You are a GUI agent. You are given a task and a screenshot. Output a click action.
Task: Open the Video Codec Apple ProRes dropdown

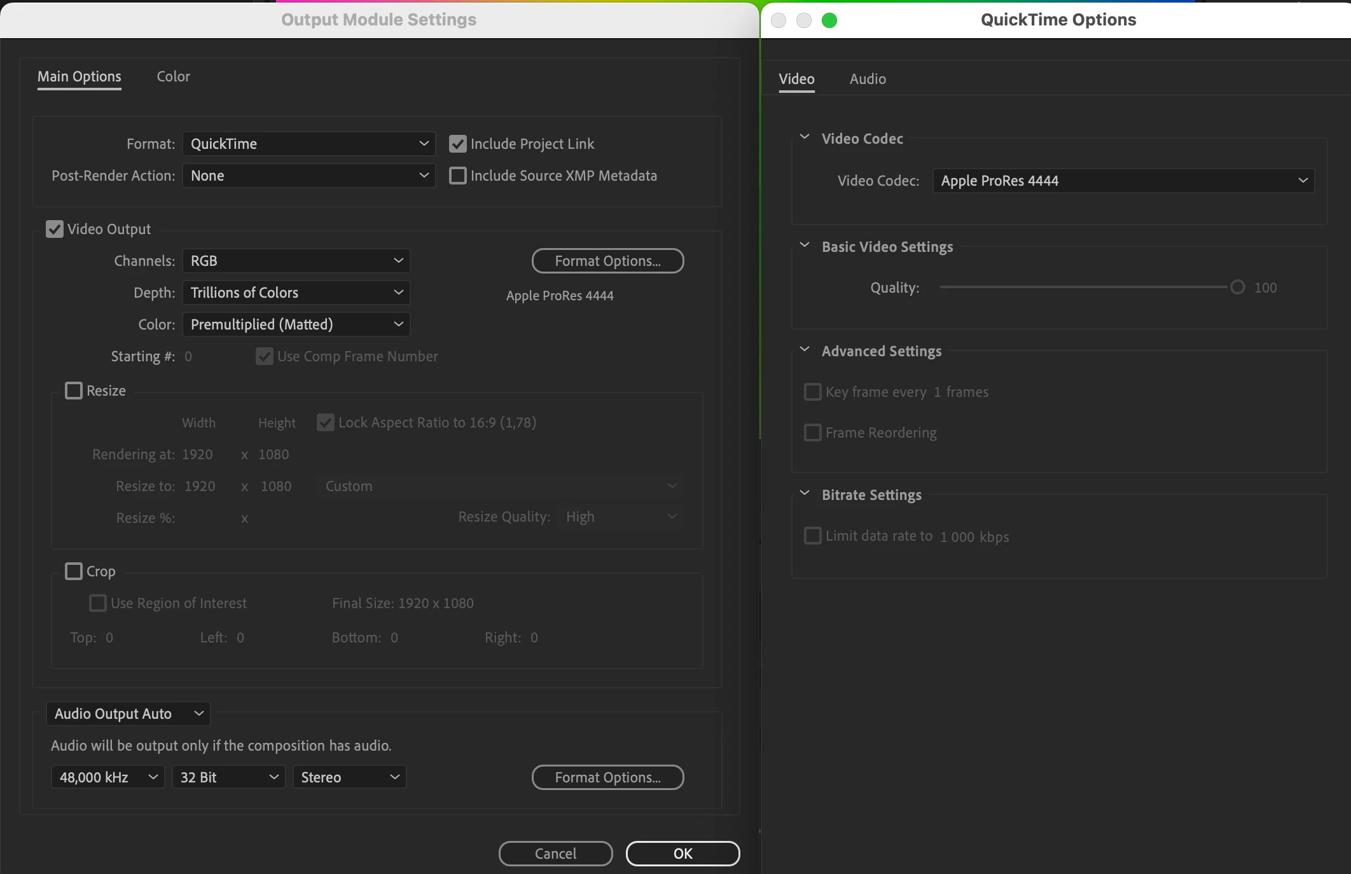click(1123, 181)
